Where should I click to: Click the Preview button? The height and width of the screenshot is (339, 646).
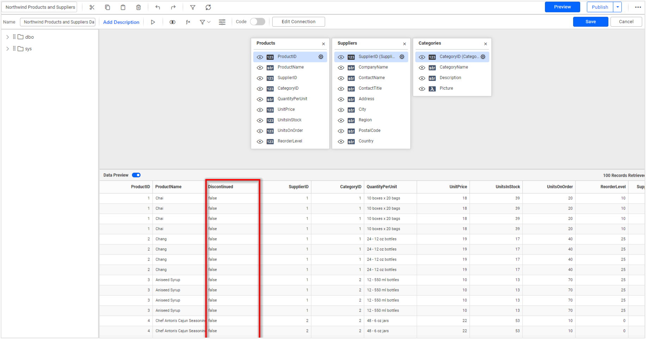(562, 7)
